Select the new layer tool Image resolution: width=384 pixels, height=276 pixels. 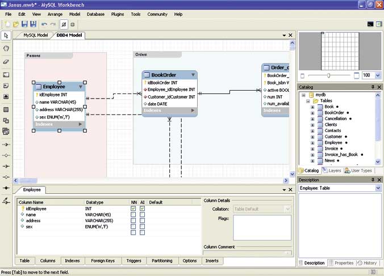click(6, 75)
